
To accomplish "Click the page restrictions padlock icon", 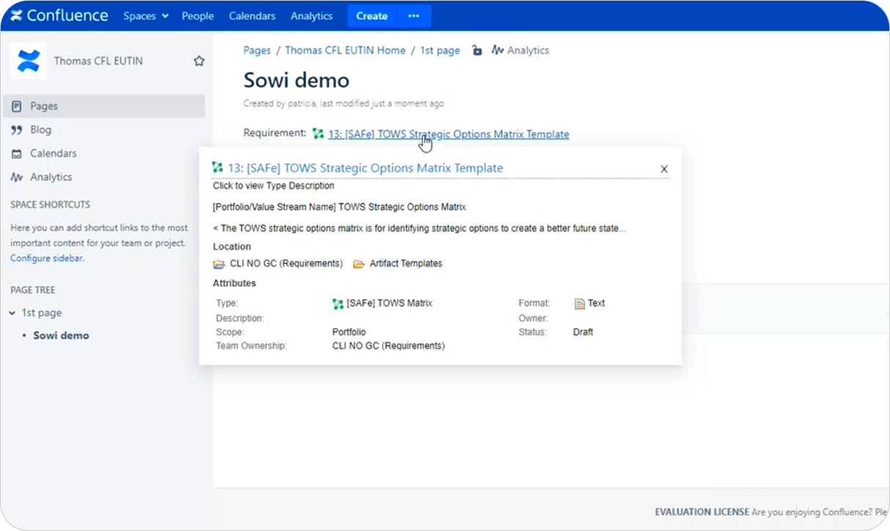I will 477,51.
